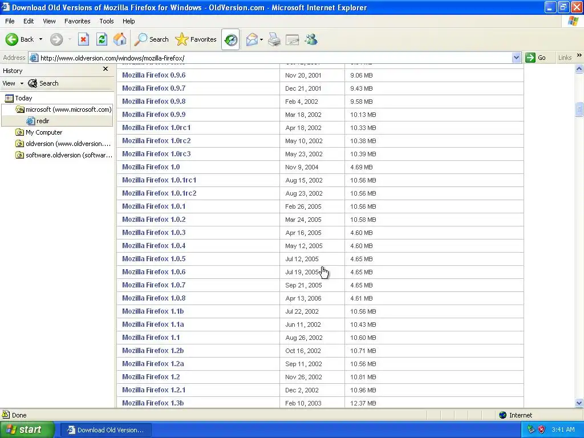Open the File menu
The image size is (584, 438).
point(10,21)
